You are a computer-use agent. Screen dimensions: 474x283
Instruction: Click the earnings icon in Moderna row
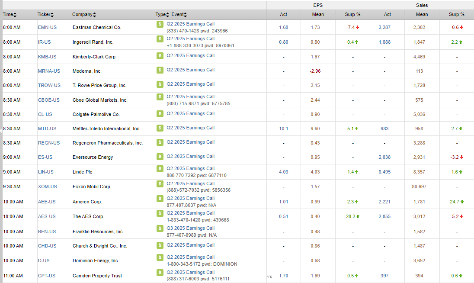point(160,70)
